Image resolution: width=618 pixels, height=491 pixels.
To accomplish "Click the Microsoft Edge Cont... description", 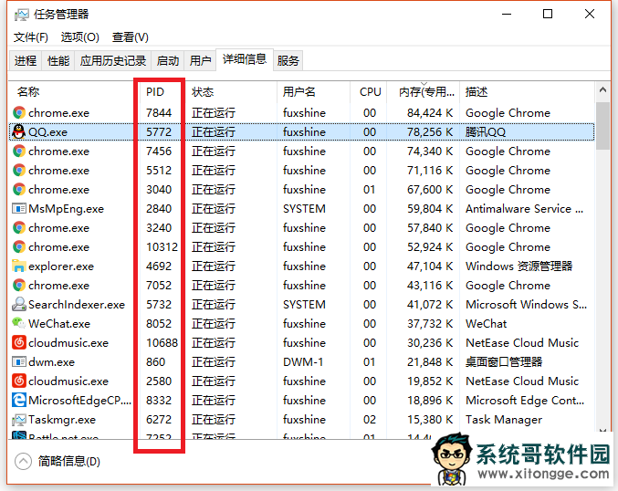I will (x=525, y=401).
